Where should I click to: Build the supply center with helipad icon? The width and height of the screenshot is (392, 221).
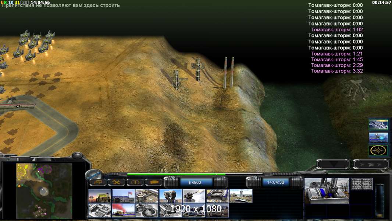point(147,196)
